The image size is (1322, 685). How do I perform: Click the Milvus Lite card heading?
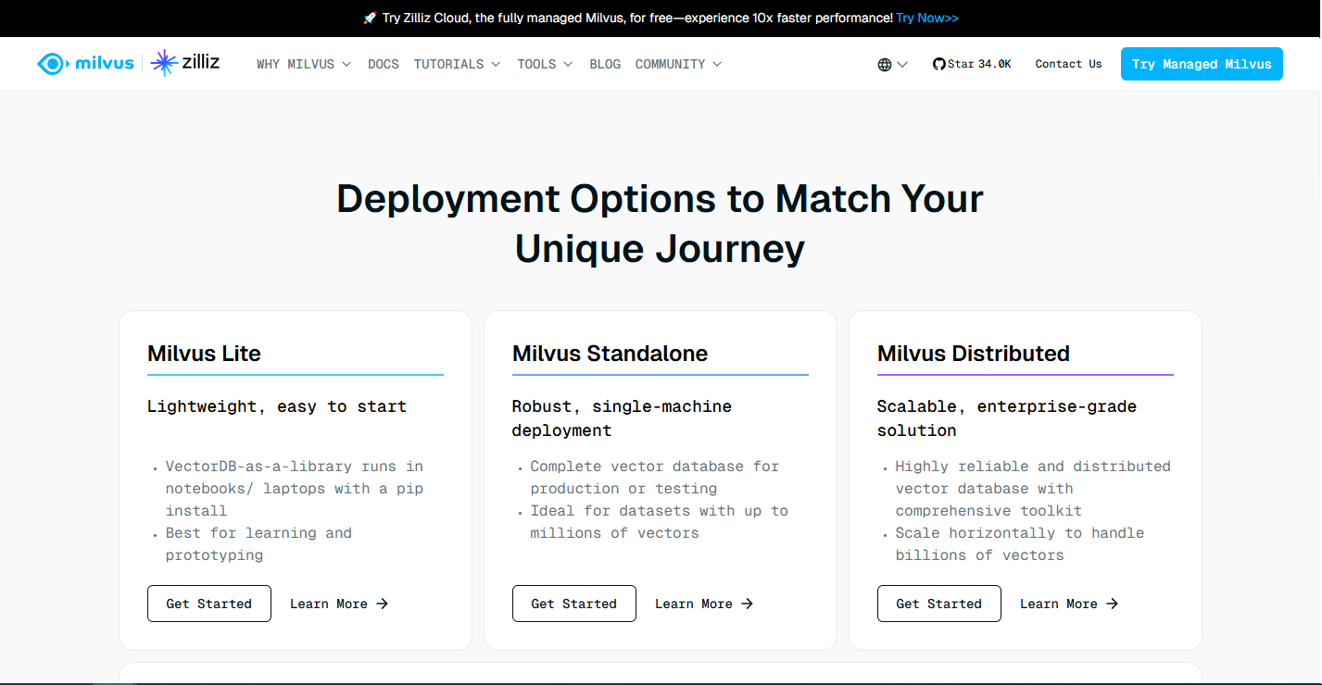point(204,354)
